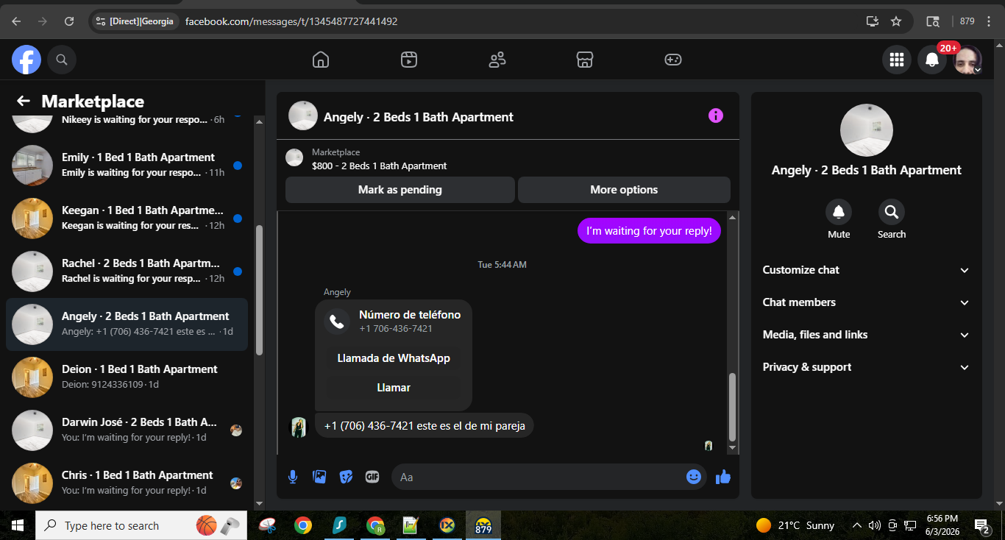Screen dimensions: 1005x540
Task: Search in conversation using the magnifier icon
Action: [x=892, y=213]
